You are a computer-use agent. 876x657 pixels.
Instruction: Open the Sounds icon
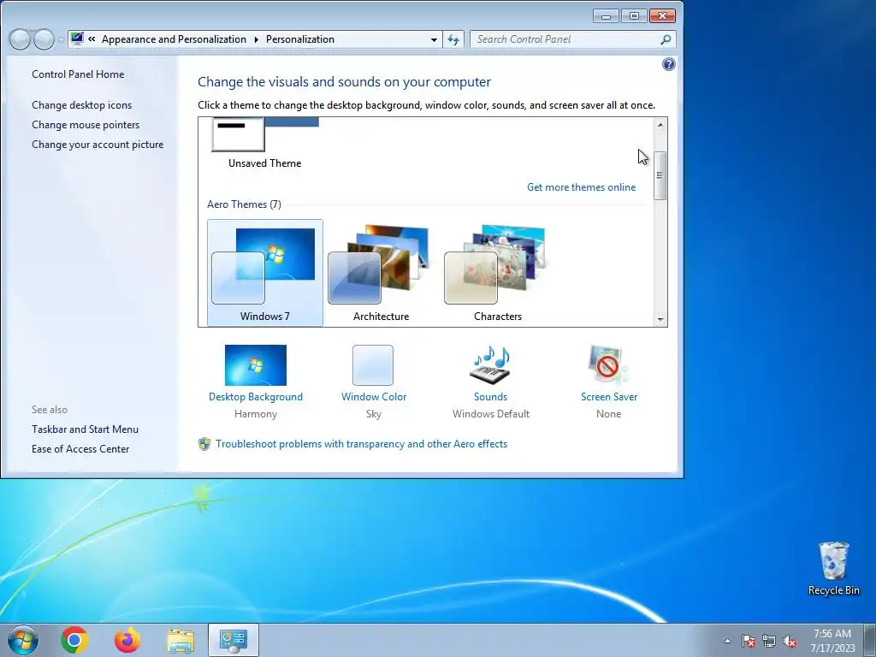click(490, 364)
